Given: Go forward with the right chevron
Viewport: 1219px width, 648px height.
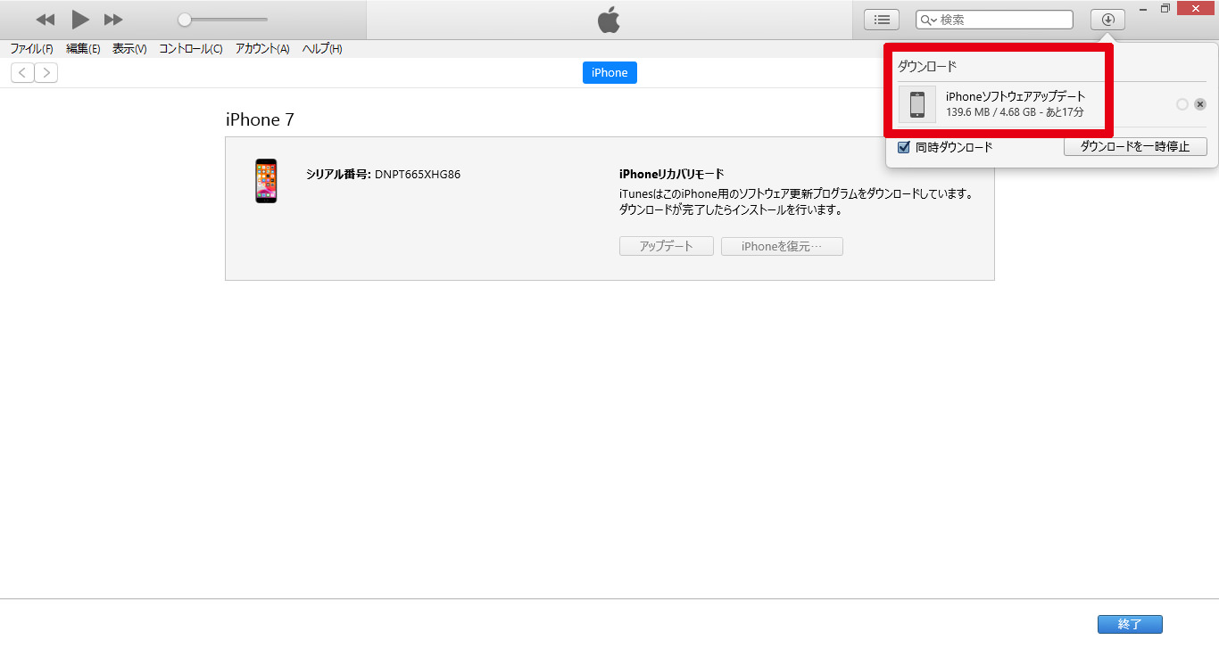Looking at the screenshot, I should pos(46,73).
